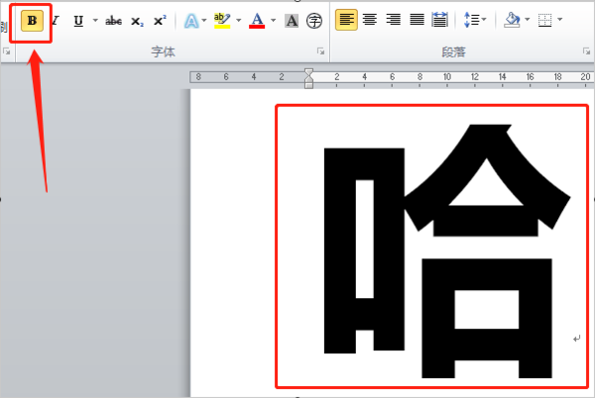Click the enclosed character icon
Image resolution: width=595 pixels, height=398 pixels.
point(314,20)
